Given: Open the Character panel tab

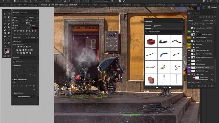Looking at the screenshot, I should (15, 13).
